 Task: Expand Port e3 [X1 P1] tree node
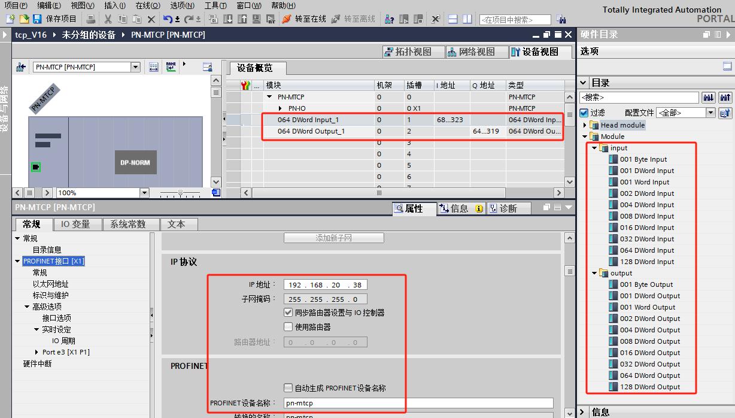pyautogui.click(x=37, y=352)
